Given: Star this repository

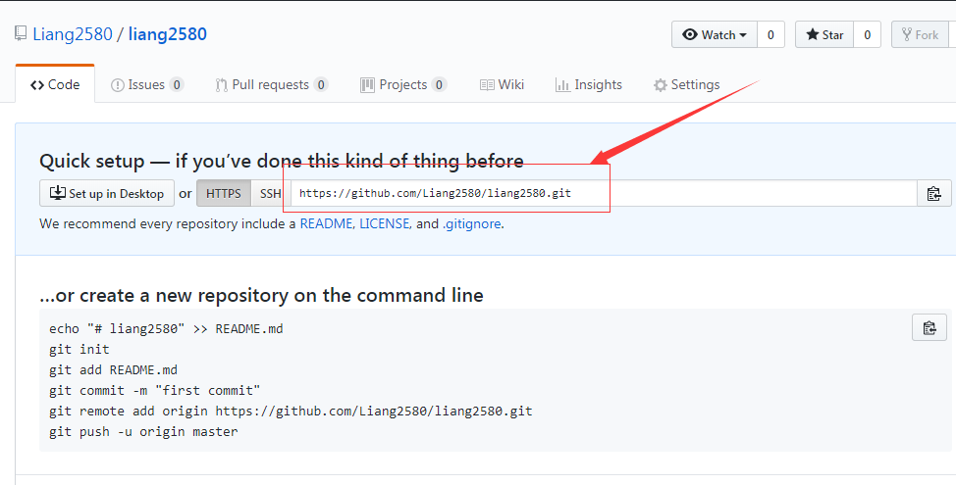Looking at the screenshot, I should 824,34.
